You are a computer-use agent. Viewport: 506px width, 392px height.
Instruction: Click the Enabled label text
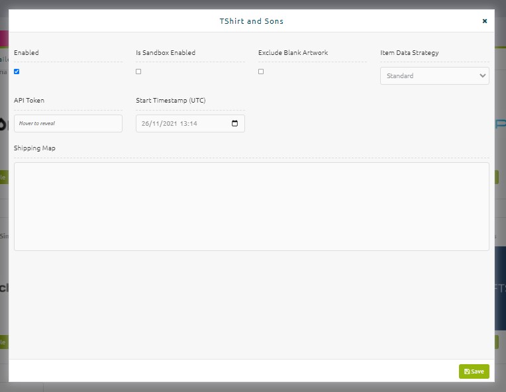pyautogui.click(x=26, y=52)
